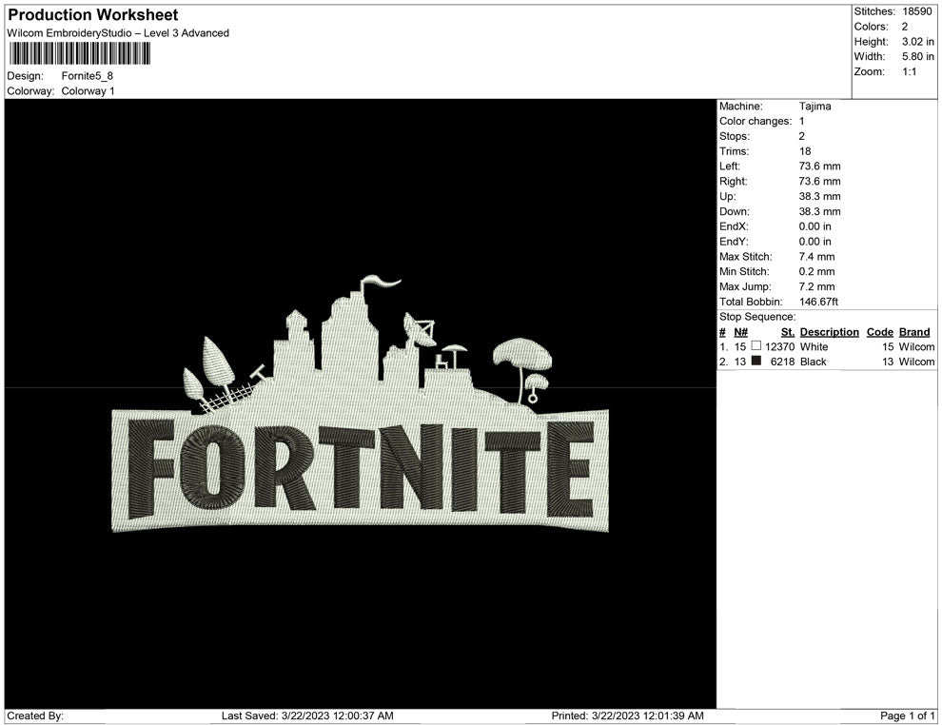Click the 'Left:' value '73.6 mm'

point(820,166)
